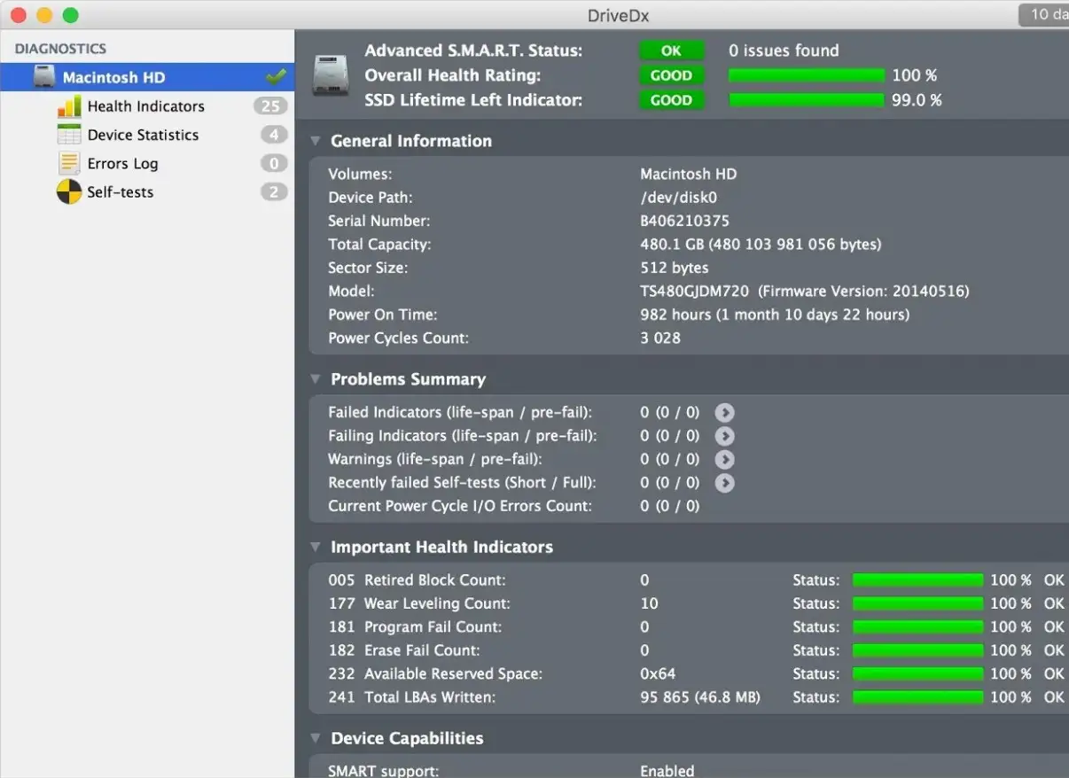Screen dimensions: 1069x778
Task: Click the Device Statistics table icon
Action: click(x=69, y=135)
